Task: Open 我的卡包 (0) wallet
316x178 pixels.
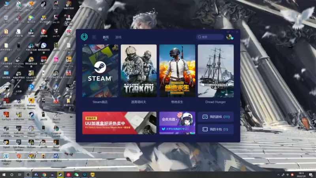Action: point(216,129)
